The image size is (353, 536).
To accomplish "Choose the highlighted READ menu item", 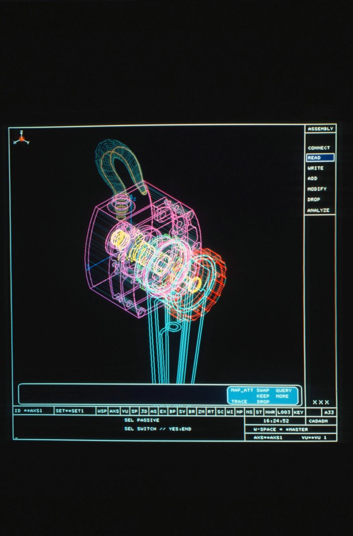I will [320, 158].
